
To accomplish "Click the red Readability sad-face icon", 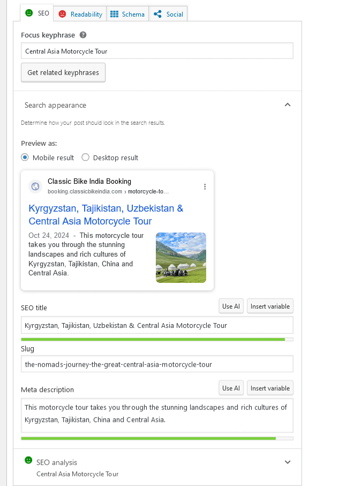I will click(62, 14).
